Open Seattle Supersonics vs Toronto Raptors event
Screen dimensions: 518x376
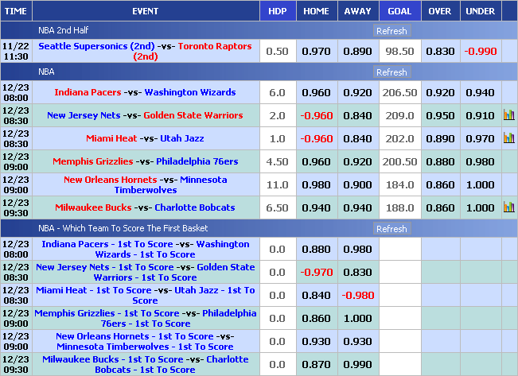145,51
